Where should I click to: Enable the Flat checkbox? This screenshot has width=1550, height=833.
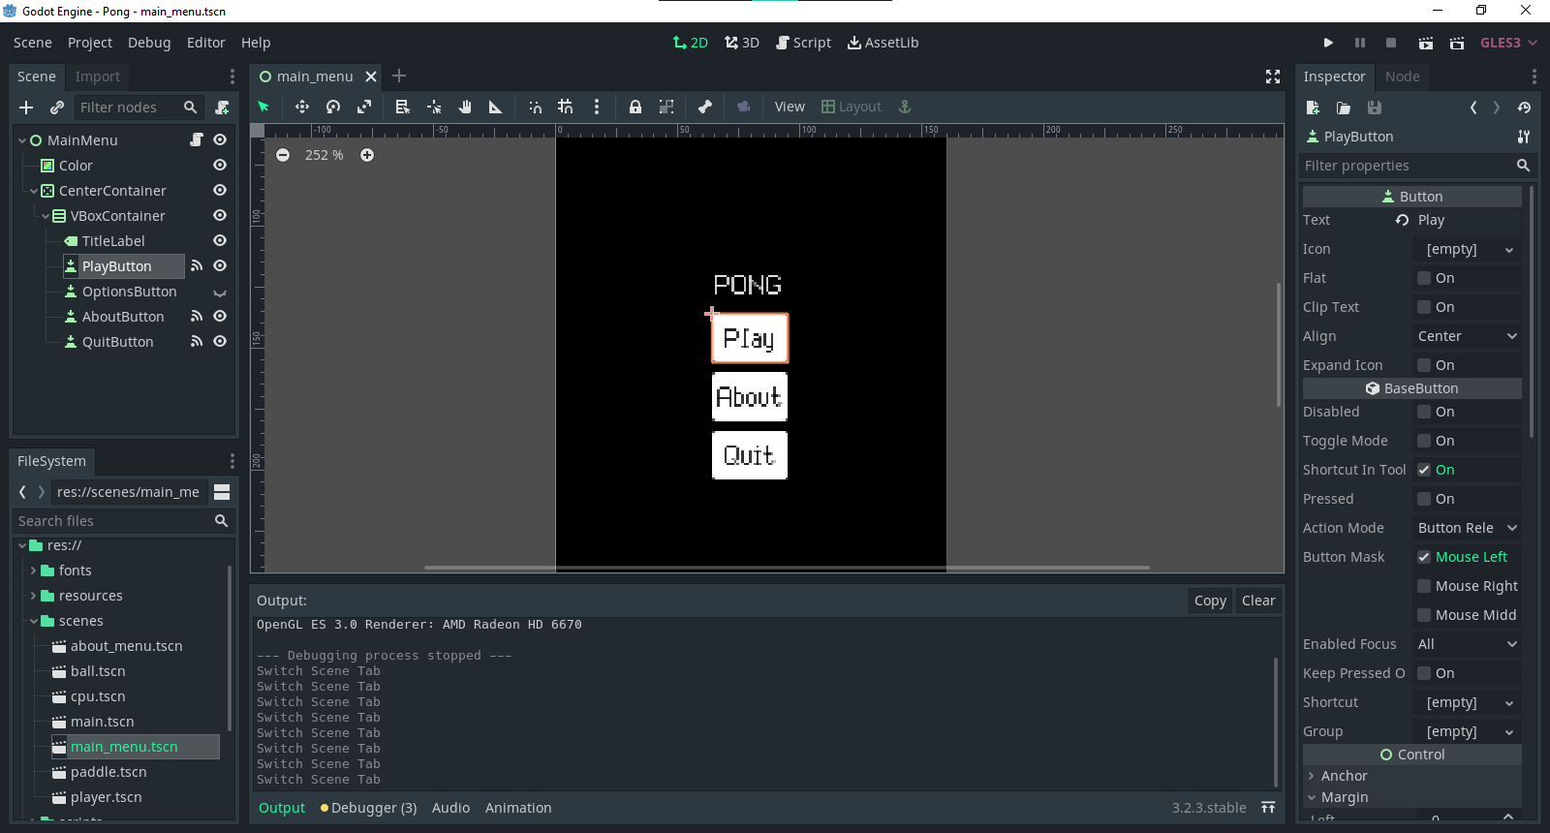1424,278
